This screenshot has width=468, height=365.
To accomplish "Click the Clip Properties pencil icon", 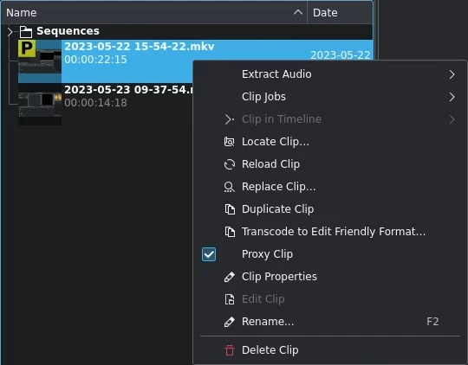I will click(229, 277).
